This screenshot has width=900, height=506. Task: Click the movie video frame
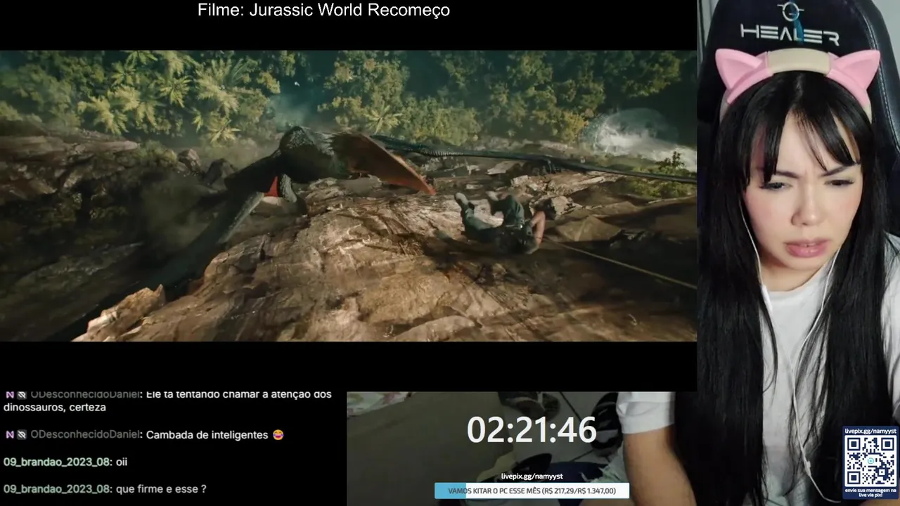point(348,195)
